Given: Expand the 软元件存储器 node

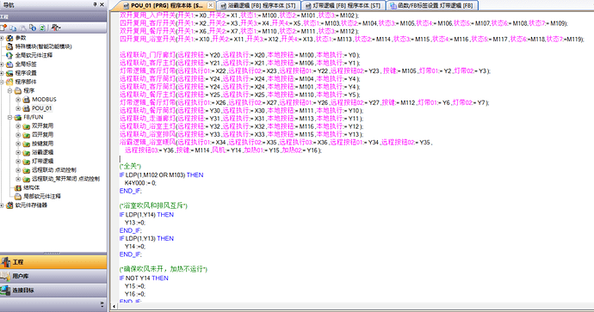Looking at the screenshot, I should tap(2, 205).
